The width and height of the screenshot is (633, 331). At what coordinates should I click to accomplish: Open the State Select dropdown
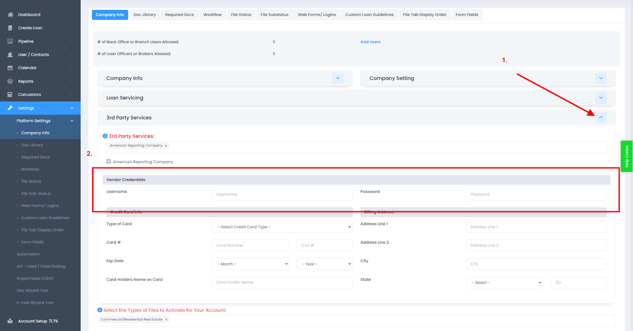pos(505,282)
